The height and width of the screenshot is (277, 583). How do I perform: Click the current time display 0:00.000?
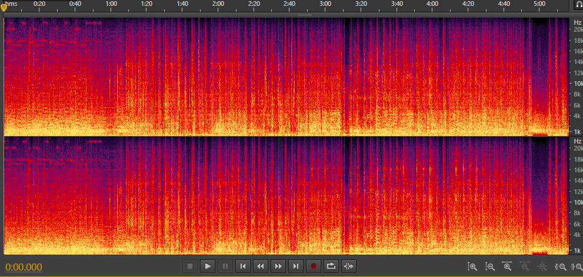pyautogui.click(x=24, y=267)
